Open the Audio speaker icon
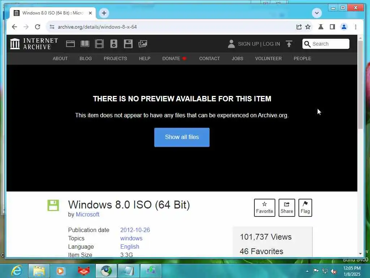370x278 pixels. (114, 44)
